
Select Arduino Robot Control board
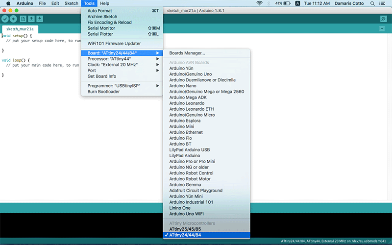(206, 173)
